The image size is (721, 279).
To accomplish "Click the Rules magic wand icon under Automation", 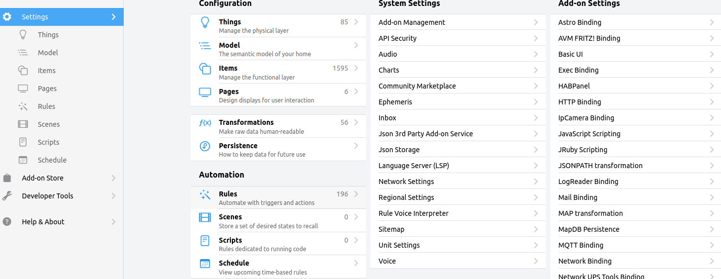I will [205, 194].
